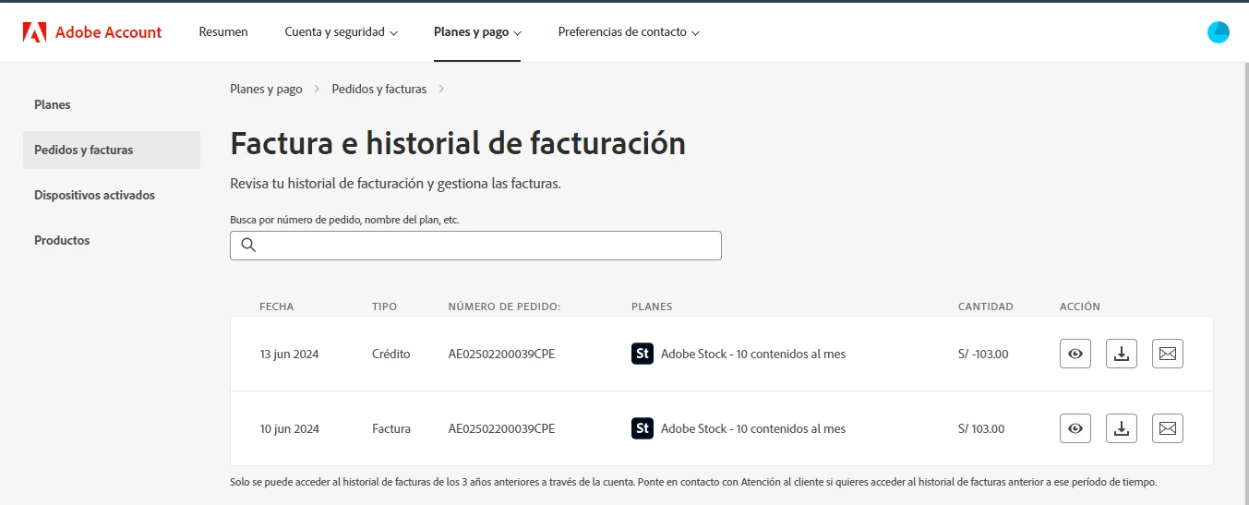Click Adobe Stock plan text in Crédito row
Viewport: 1249px width, 505px height.
pyautogui.click(x=753, y=354)
